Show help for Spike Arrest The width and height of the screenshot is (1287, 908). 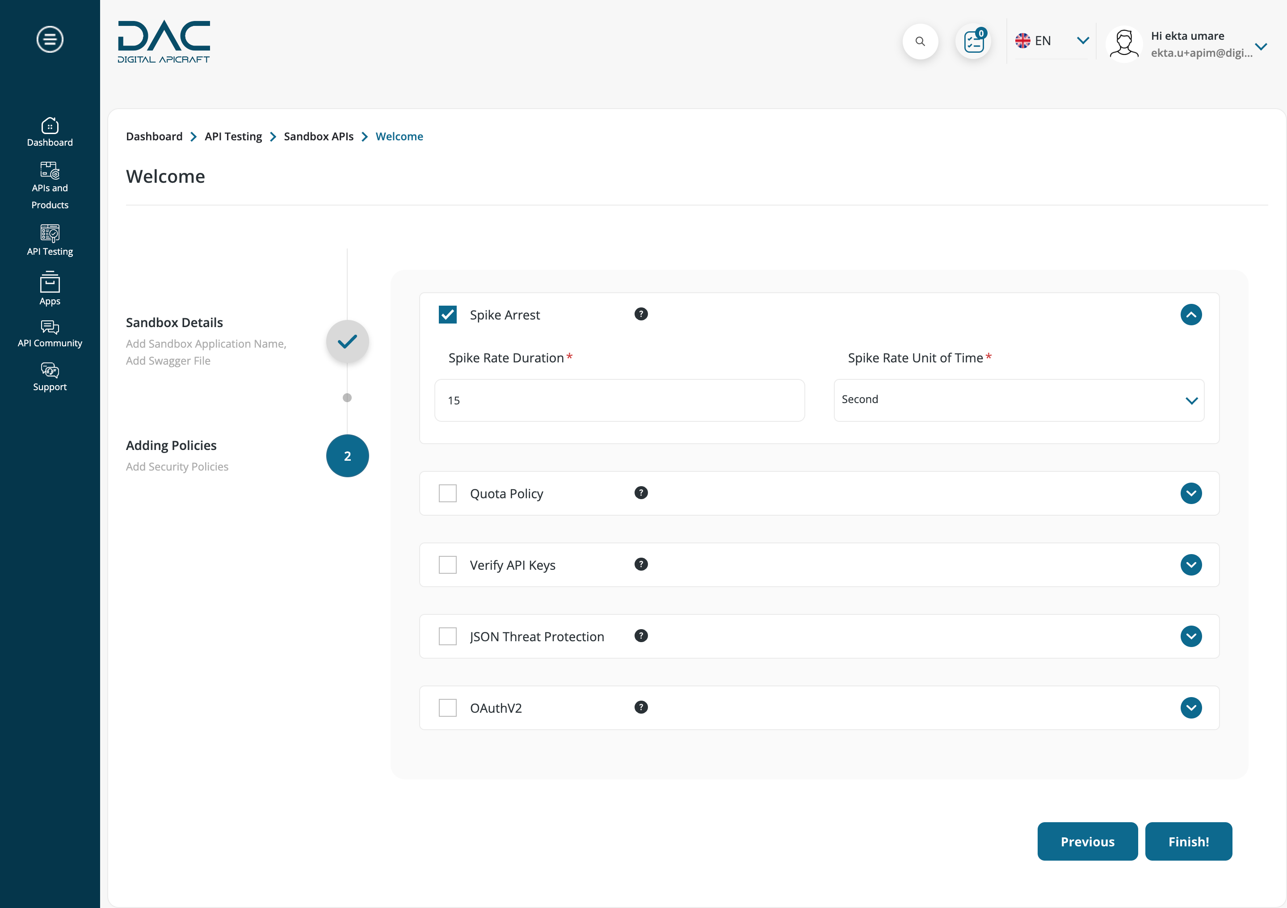[x=641, y=314]
